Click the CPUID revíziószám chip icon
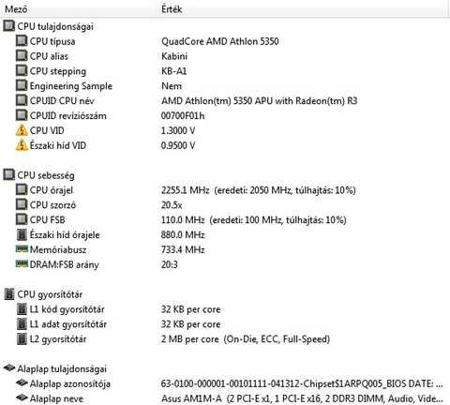The height and width of the screenshot is (405, 450). tap(22, 115)
